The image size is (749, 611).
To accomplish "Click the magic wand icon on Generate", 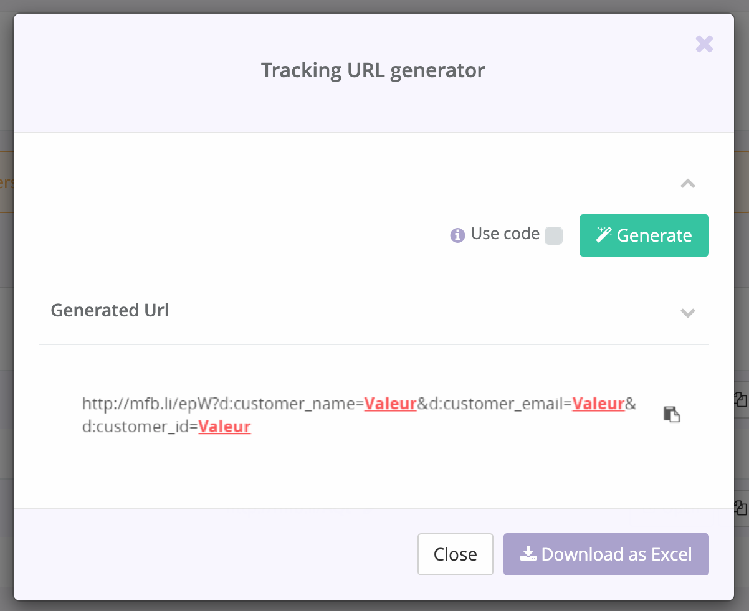I will [x=603, y=235].
